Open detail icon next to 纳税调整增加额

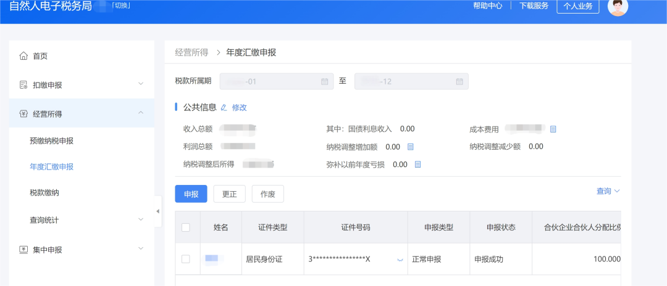click(410, 147)
